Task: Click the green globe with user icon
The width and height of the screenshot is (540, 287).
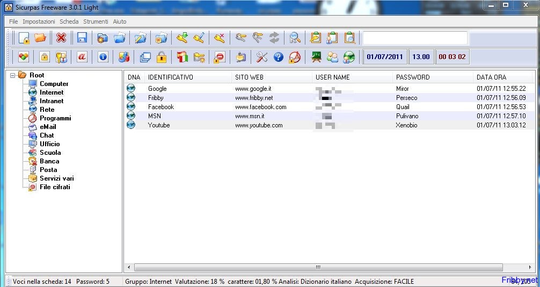Action: coord(349,58)
